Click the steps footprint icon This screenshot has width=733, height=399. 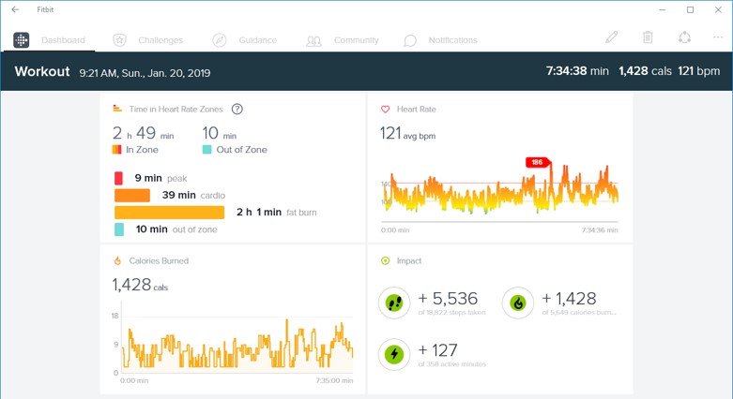coord(393,303)
